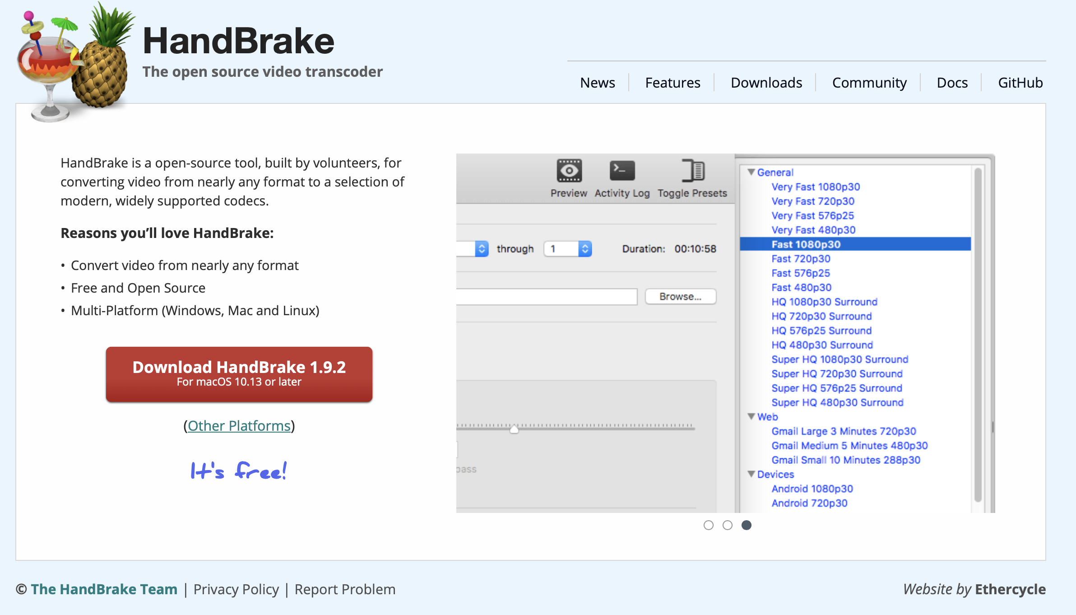Viewport: 1076px width, 615px height.
Task: Select the Super HQ 720p30 Surround preset
Action: click(837, 374)
